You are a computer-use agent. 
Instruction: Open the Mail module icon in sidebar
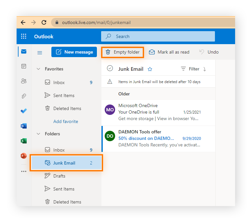[24, 52]
